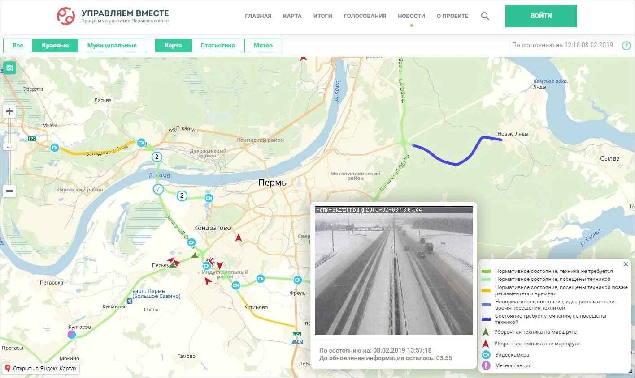Viewport: 635px width, 378px height.
Task: Click Открыть в Яндекс.Картах link
Action: pos(45,369)
